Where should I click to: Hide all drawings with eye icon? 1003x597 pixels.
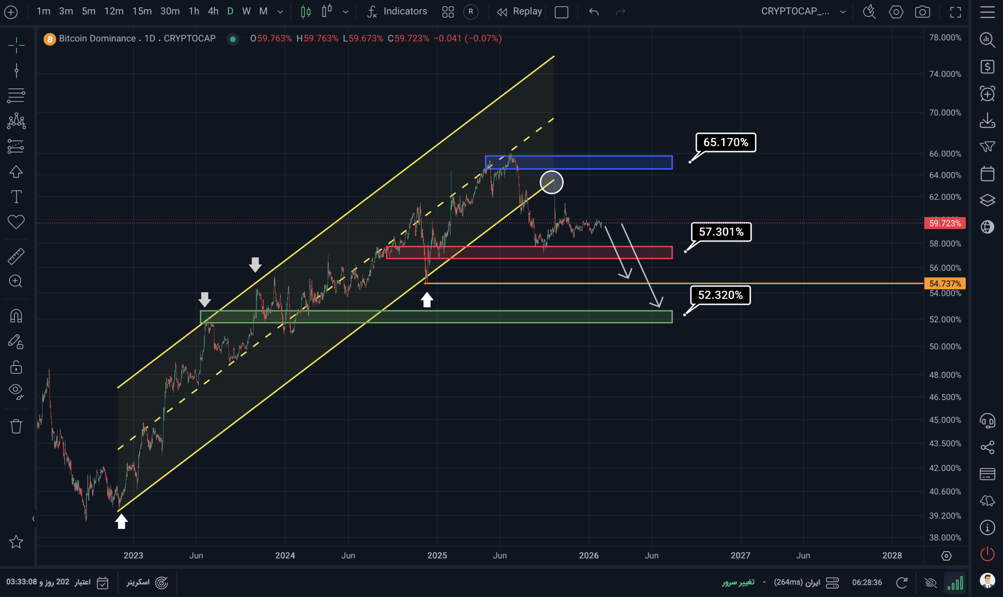tap(16, 392)
